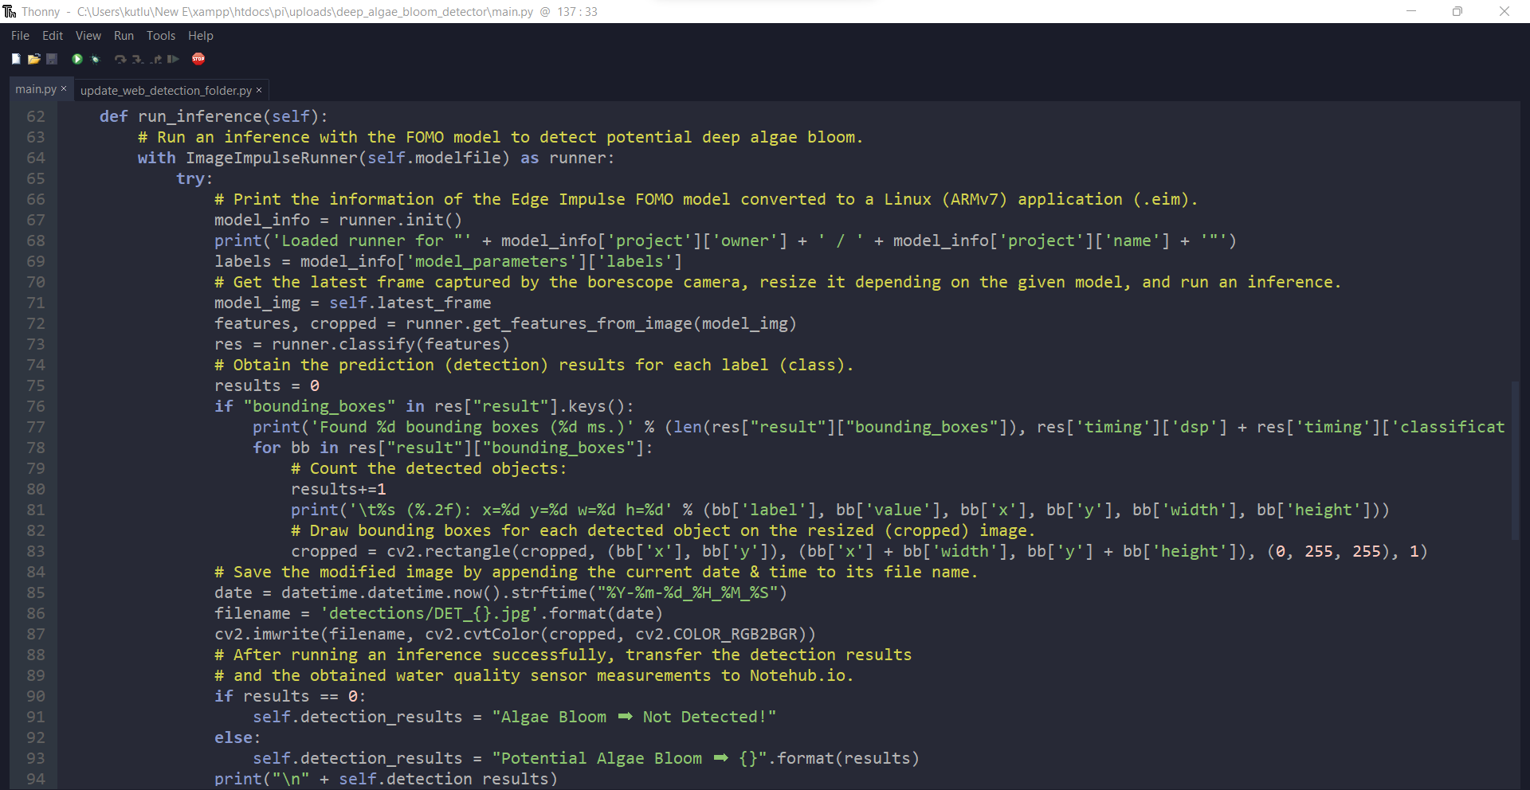This screenshot has width=1530, height=790.
Task: Click the Resume execution icon
Action: tap(173, 59)
